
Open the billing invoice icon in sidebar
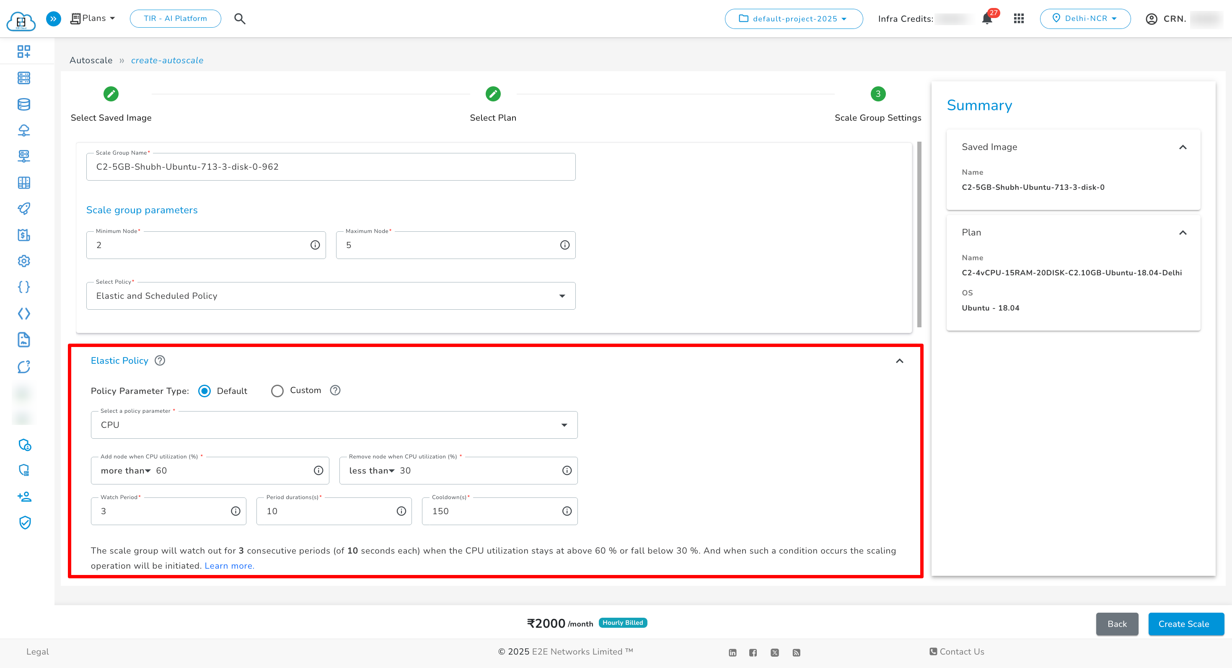coord(23,235)
